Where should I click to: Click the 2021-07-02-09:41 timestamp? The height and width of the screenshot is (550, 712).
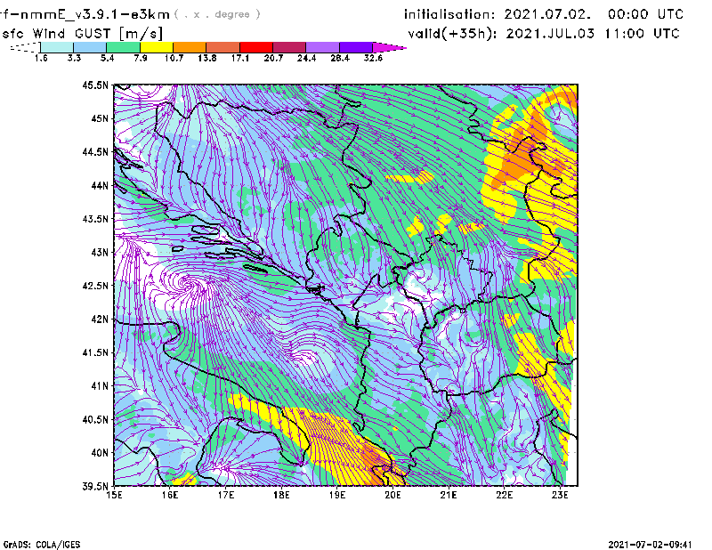coord(650,544)
